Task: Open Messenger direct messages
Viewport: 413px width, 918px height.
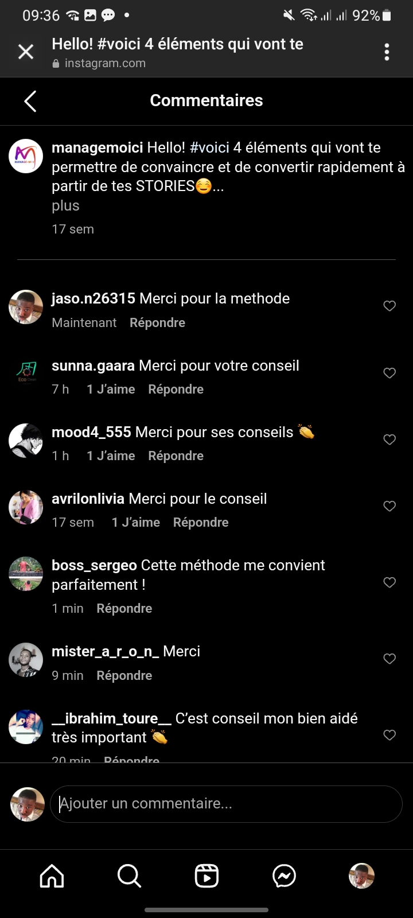Action: 284,876
